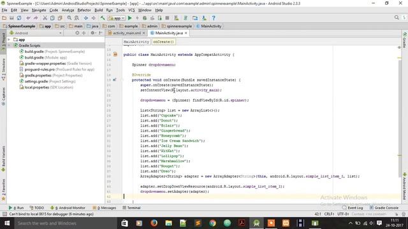Click the Sync Project with Gradle icon
The image size is (408, 229).
coord(186,18)
